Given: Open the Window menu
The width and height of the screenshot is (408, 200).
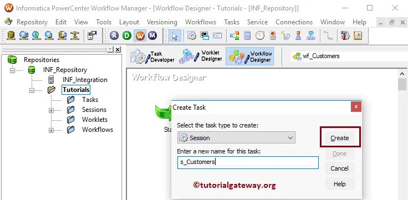Looking at the screenshot, I should (x=333, y=22).
